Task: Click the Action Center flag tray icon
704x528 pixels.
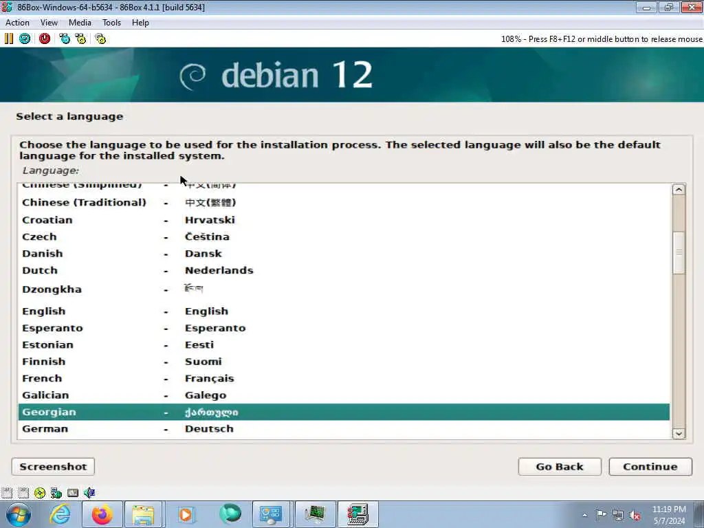Action: [601, 515]
